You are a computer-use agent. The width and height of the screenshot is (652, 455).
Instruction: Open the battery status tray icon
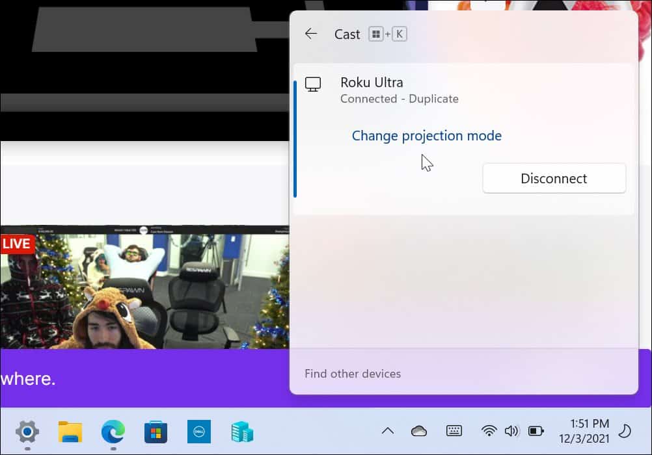(x=536, y=431)
